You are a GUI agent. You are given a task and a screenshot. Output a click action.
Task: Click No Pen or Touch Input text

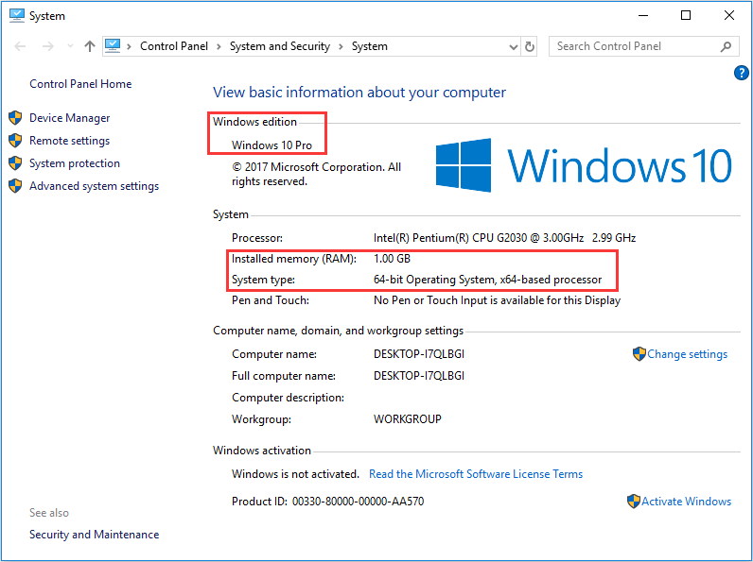pos(497,300)
